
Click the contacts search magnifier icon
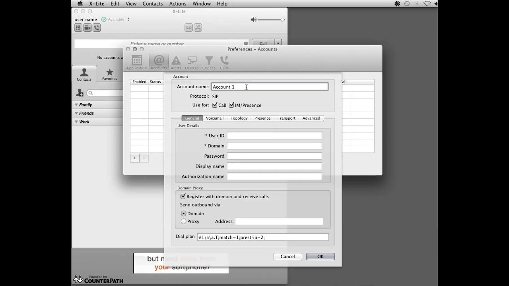coord(90,93)
